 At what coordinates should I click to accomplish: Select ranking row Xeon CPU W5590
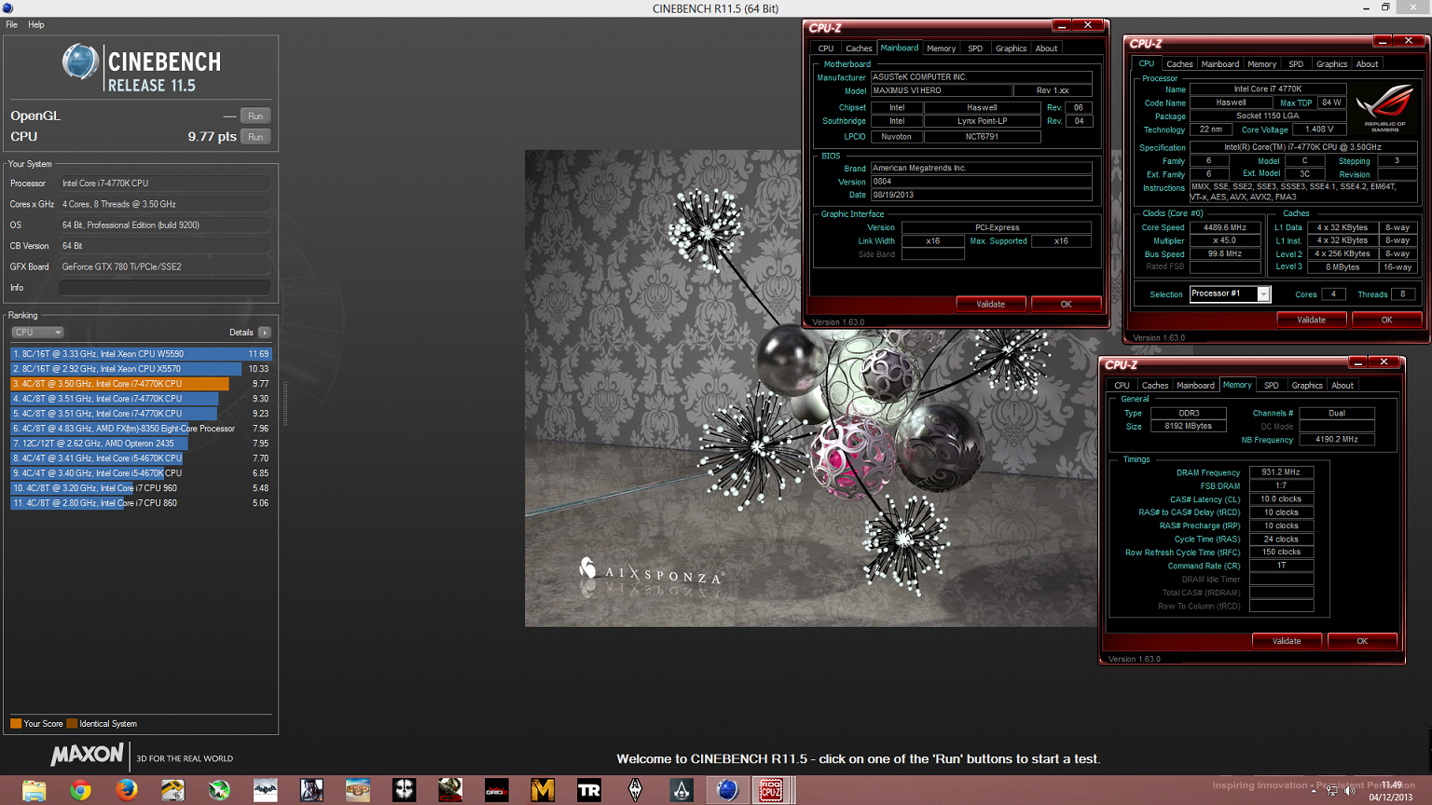click(x=141, y=354)
